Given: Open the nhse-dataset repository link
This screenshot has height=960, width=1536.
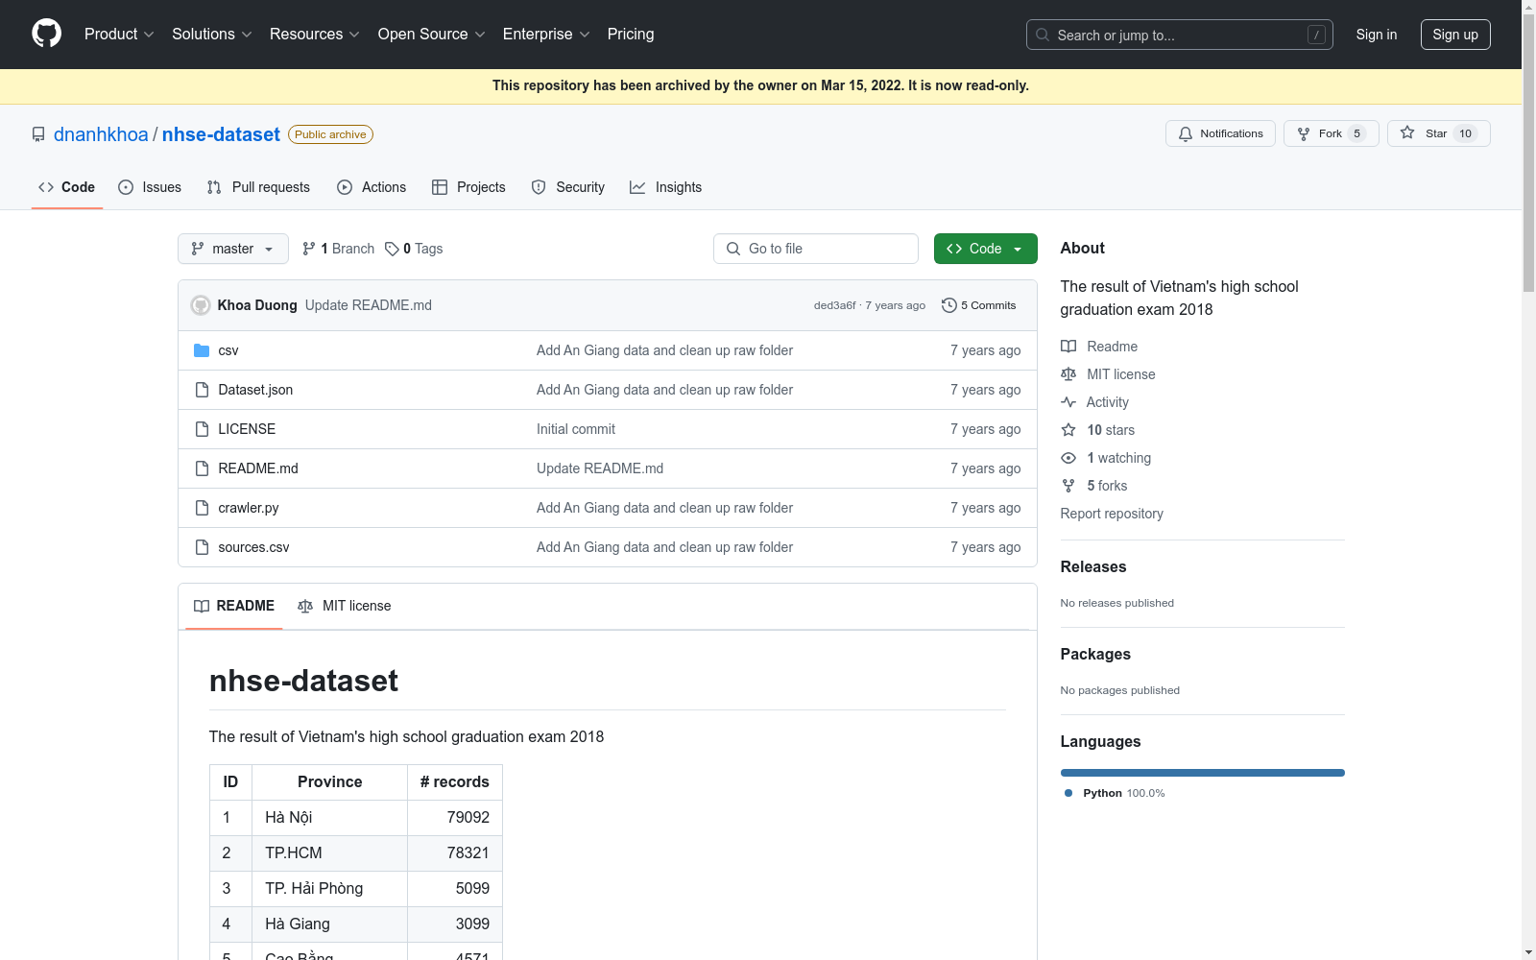Looking at the screenshot, I should click(x=221, y=134).
